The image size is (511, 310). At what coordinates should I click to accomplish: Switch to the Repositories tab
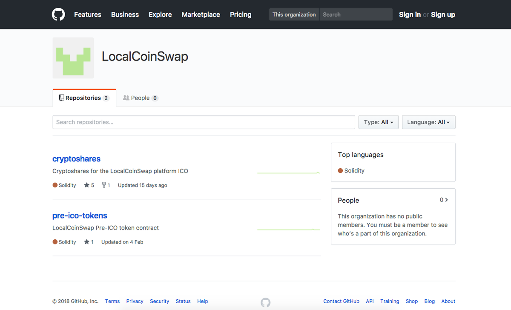tap(84, 98)
